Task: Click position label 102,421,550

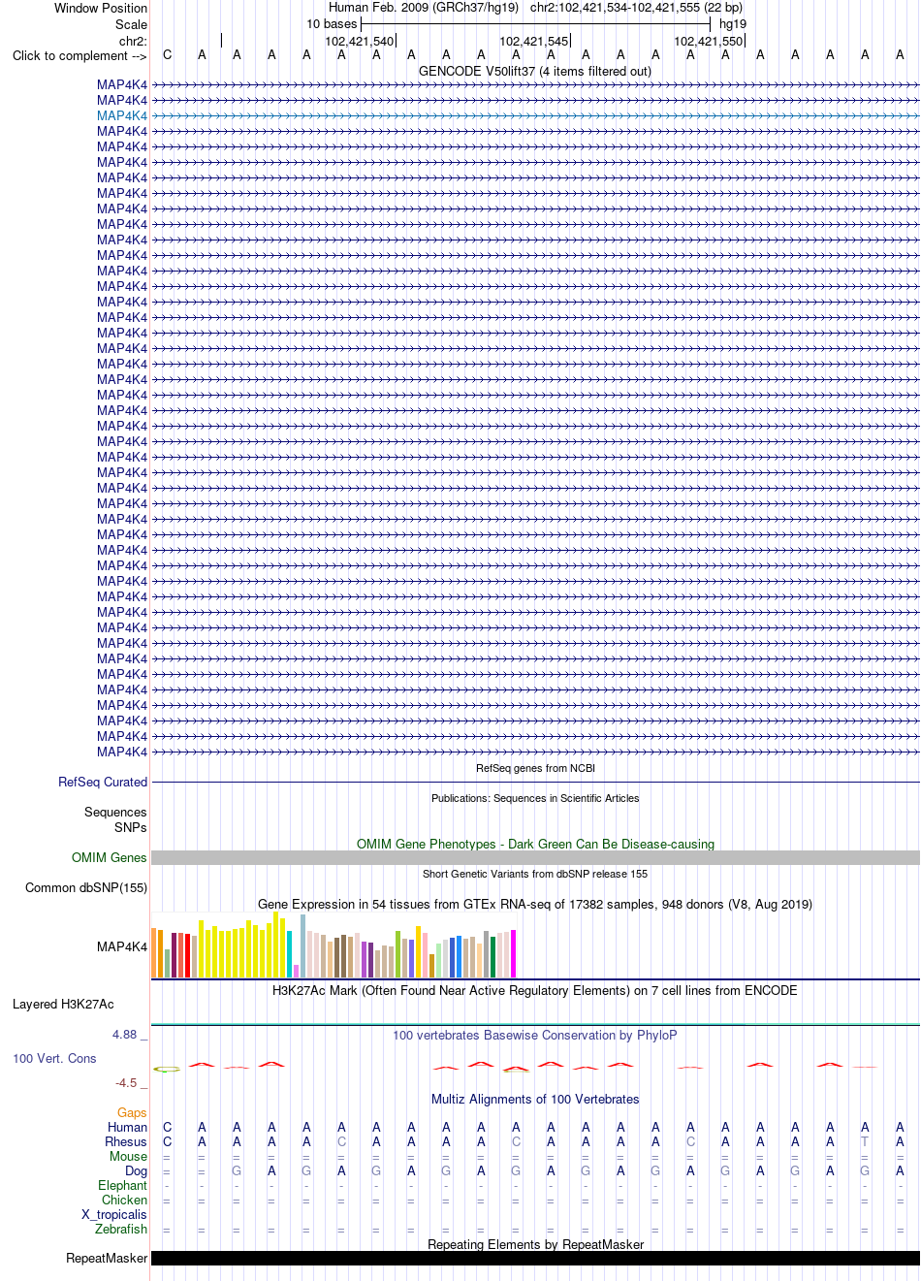Action: (x=709, y=41)
